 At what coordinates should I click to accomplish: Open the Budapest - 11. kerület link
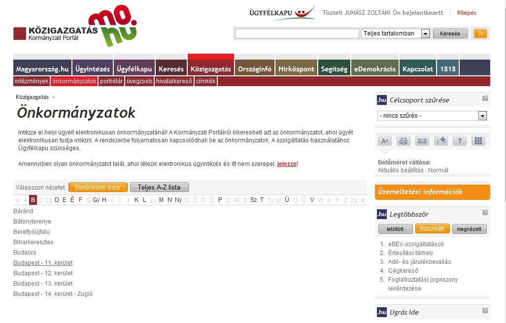coord(43,263)
